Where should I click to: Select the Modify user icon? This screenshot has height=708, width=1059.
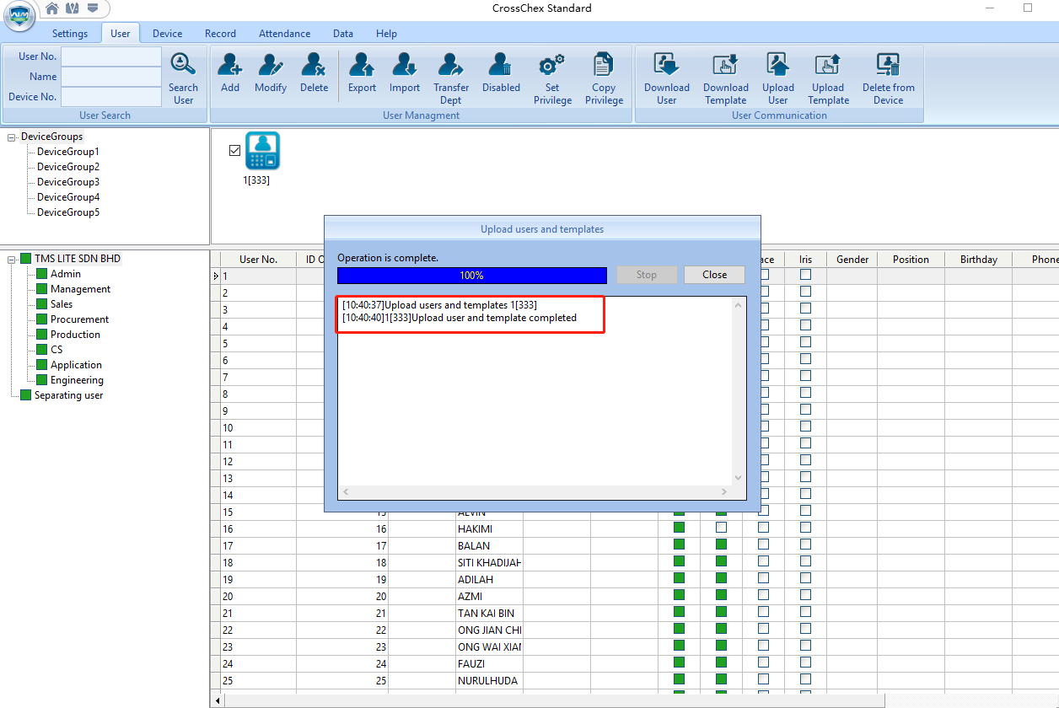(271, 66)
